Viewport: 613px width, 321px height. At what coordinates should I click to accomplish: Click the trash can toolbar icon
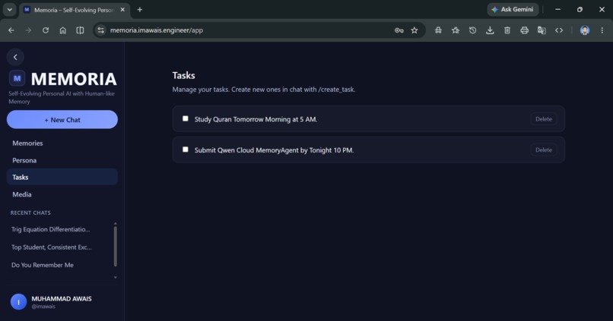pyautogui.click(x=507, y=30)
